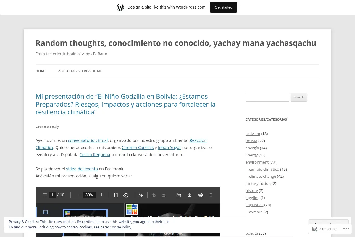
Task: Open the lingüística category
Action: point(254,205)
